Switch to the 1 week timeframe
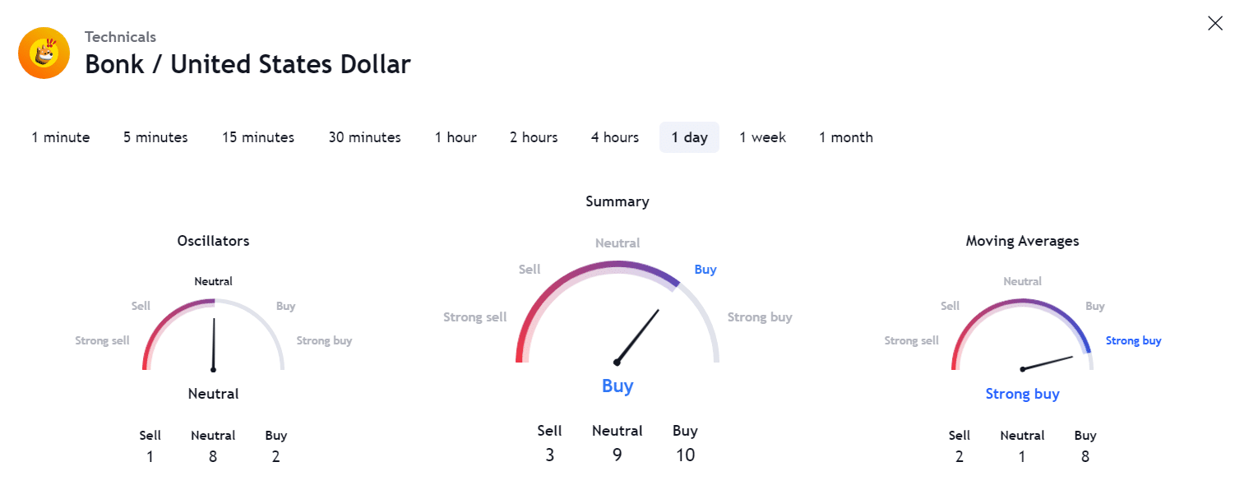 coord(762,137)
